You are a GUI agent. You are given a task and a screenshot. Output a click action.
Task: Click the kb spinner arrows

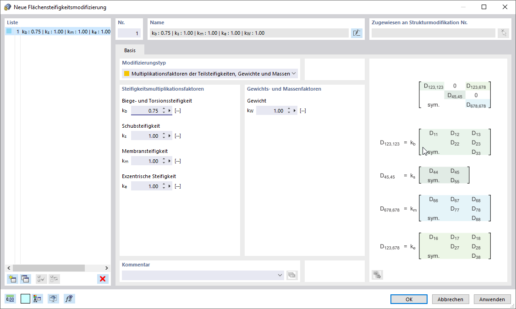click(x=164, y=111)
